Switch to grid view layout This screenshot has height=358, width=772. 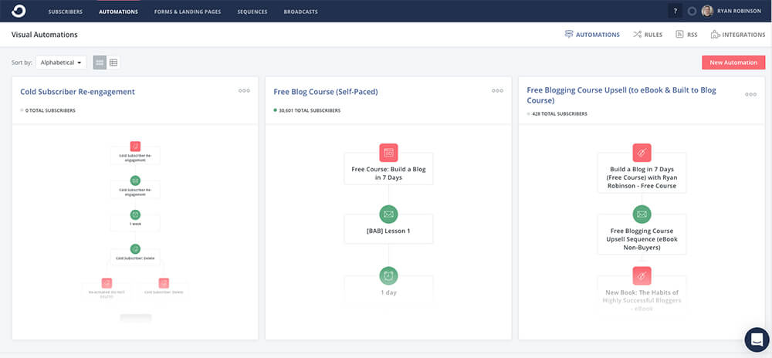(100, 62)
